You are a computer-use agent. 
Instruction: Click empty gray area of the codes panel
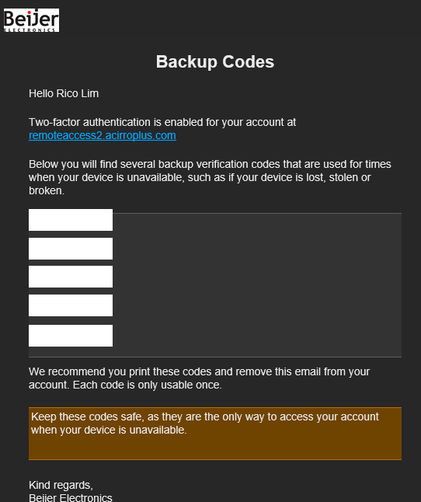pyautogui.click(x=256, y=285)
